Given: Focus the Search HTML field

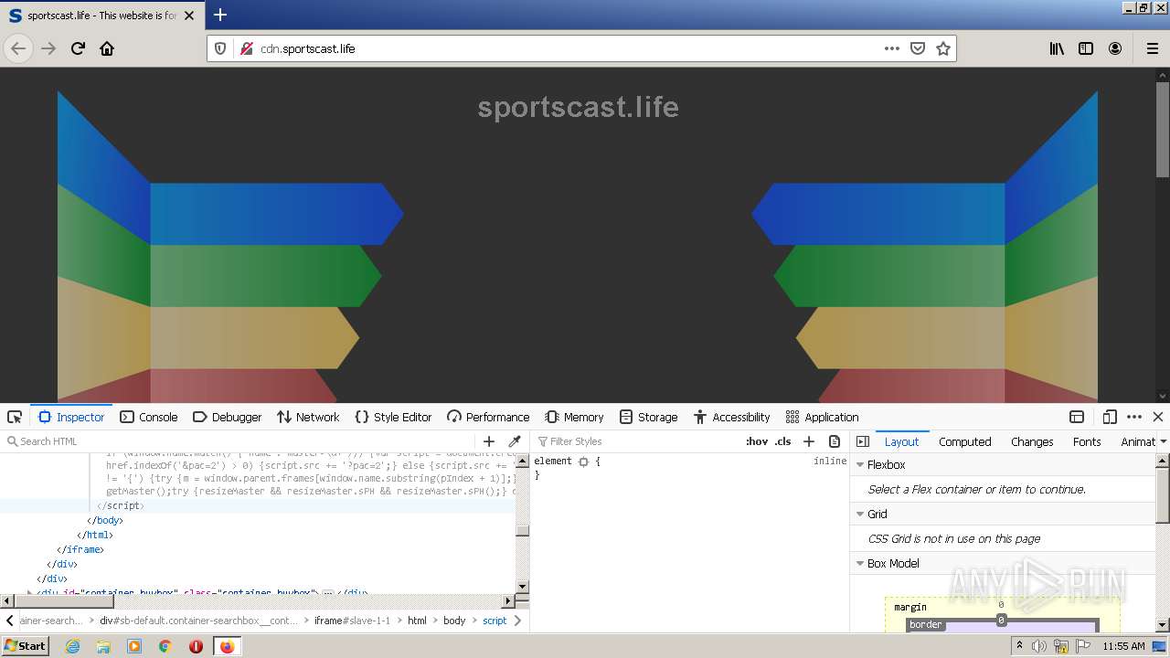Looking at the screenshot, I should (x=239, y=441).
